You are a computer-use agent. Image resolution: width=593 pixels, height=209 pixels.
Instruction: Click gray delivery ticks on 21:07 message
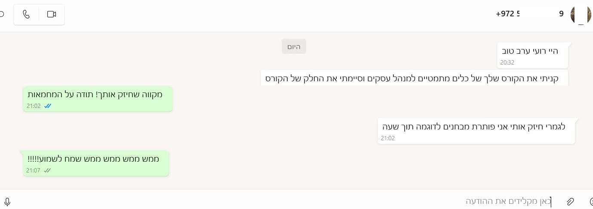pyautogui.click(x=47, y=170)
